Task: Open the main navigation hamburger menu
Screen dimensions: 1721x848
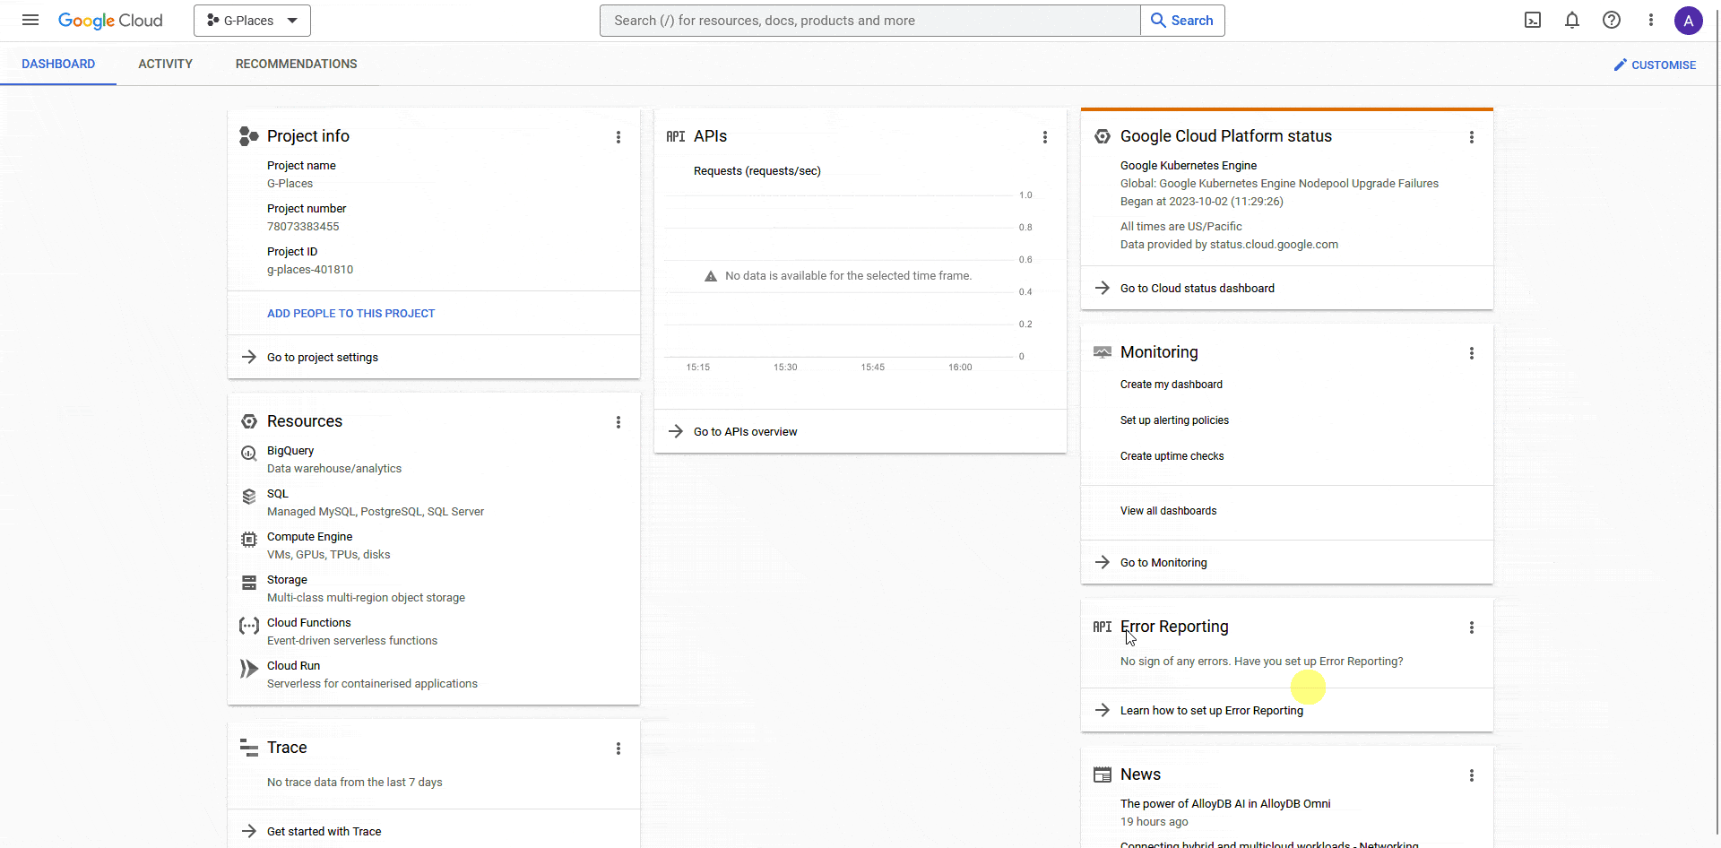Action: pyautogui.click(x=30, y=20)
